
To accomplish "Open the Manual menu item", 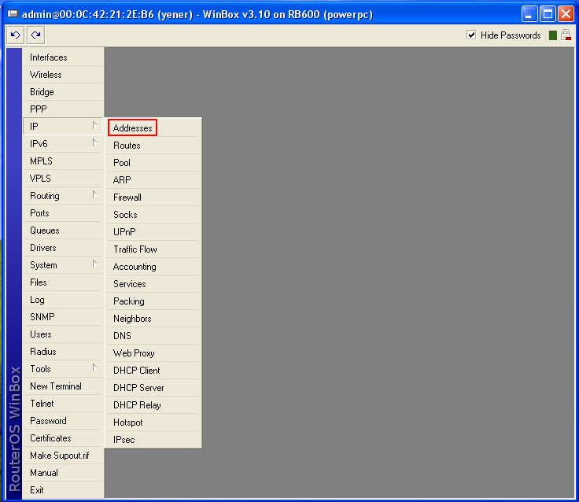I will pyautogui.click(x=63, y=473).
